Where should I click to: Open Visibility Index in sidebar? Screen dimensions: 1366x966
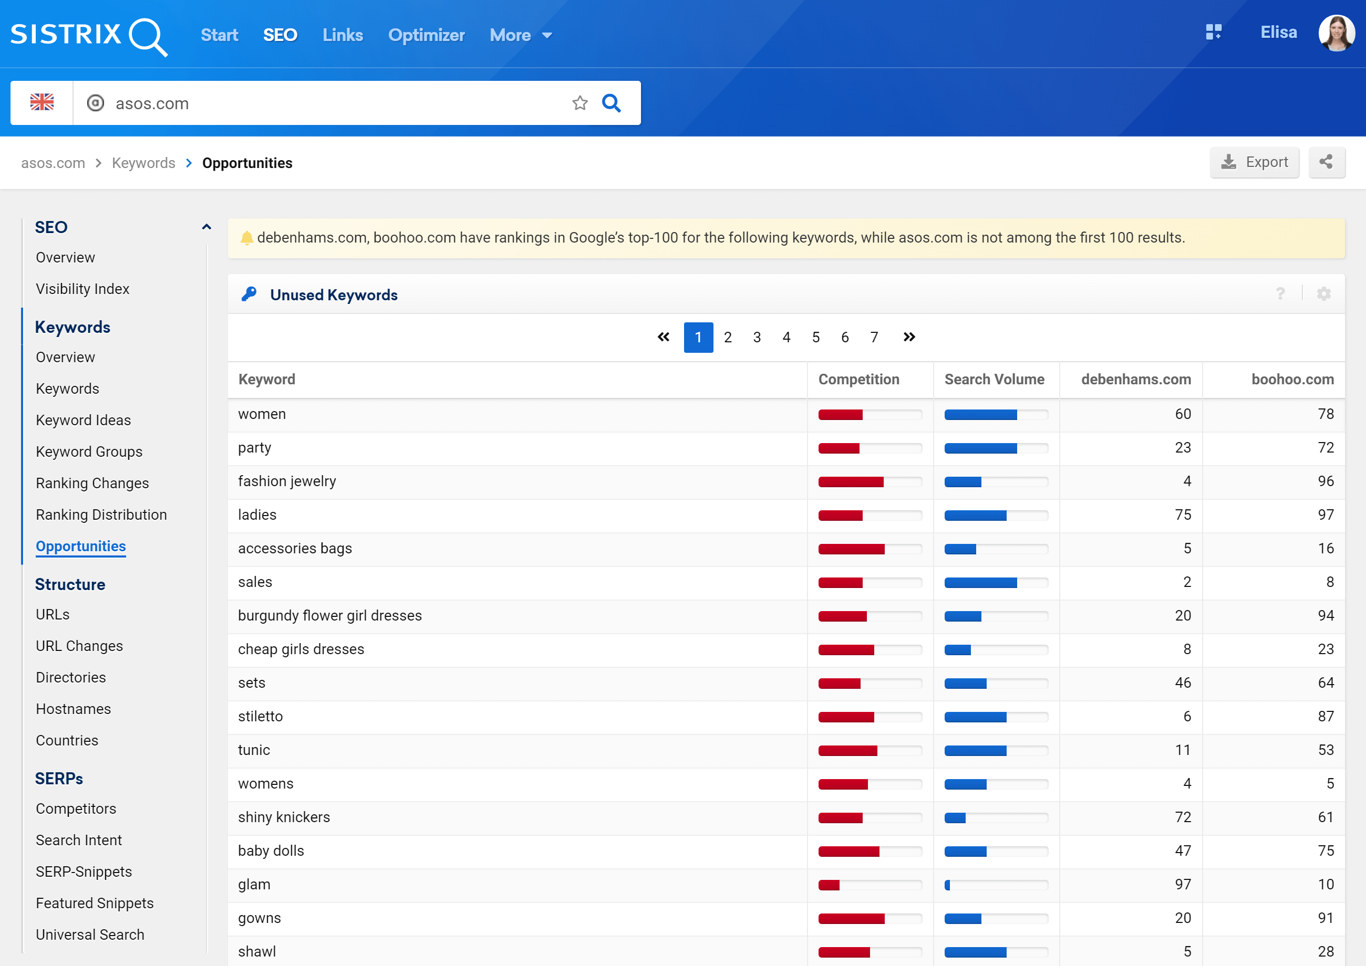tap(82, 289)
